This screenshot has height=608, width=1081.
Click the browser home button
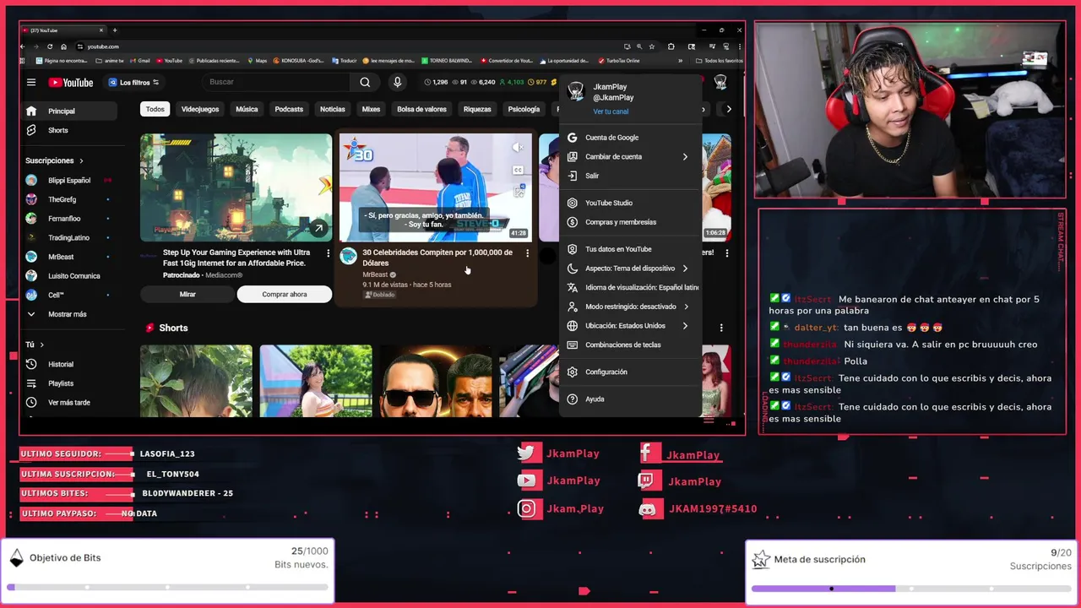tap(63, 46)
